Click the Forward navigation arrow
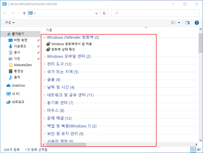This screenshot has width=203, height=153. [13, 13]
